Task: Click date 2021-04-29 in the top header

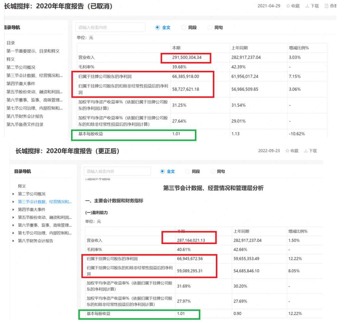Action: pyautogui.click(x=269, y=6)
